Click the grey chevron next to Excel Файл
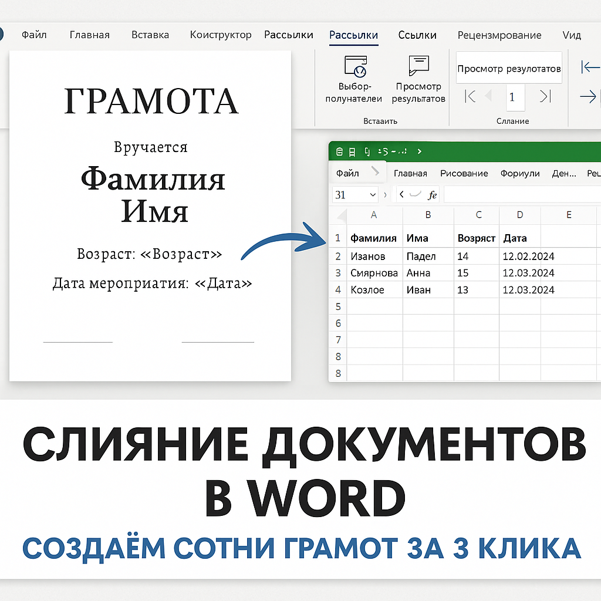The width and height of the screenshot is (601, 601). coord(375,171)
